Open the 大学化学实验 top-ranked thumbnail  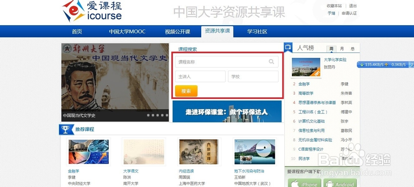pos(306,67)
